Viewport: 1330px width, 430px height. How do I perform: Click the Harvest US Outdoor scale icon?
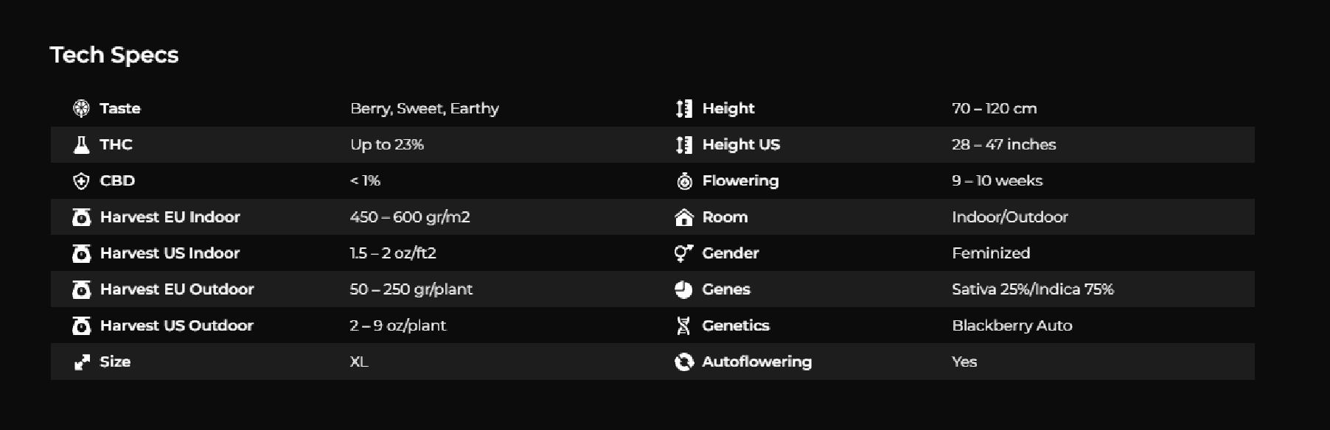(x=81, y=325)
